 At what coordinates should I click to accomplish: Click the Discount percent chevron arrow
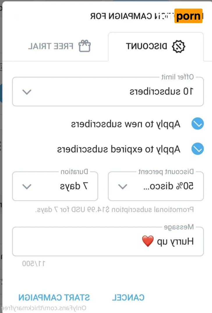123,186
